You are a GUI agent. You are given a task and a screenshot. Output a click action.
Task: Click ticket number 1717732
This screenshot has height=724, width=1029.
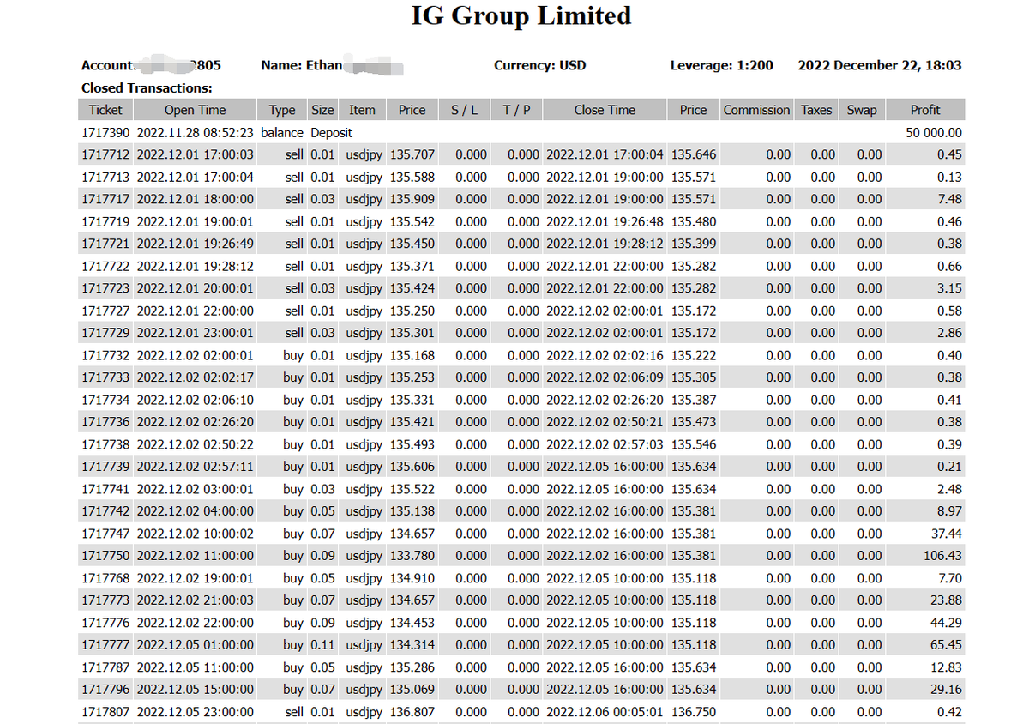(105, 355)
